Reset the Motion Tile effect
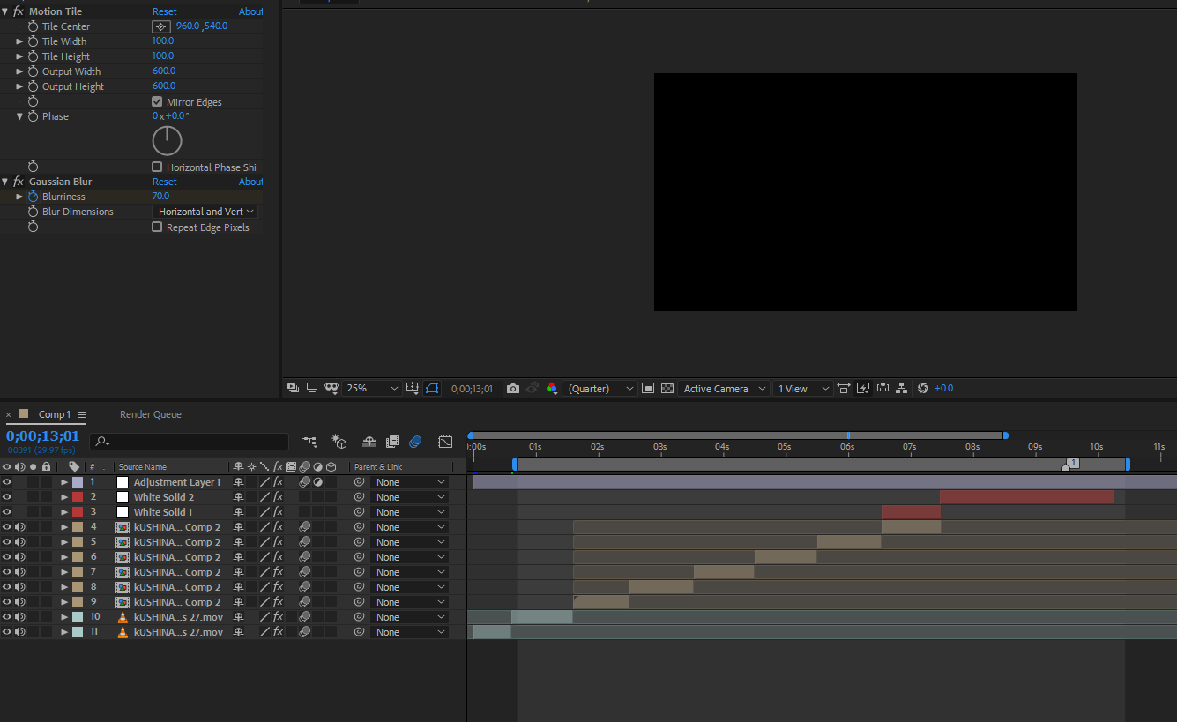 pos(164,11)
